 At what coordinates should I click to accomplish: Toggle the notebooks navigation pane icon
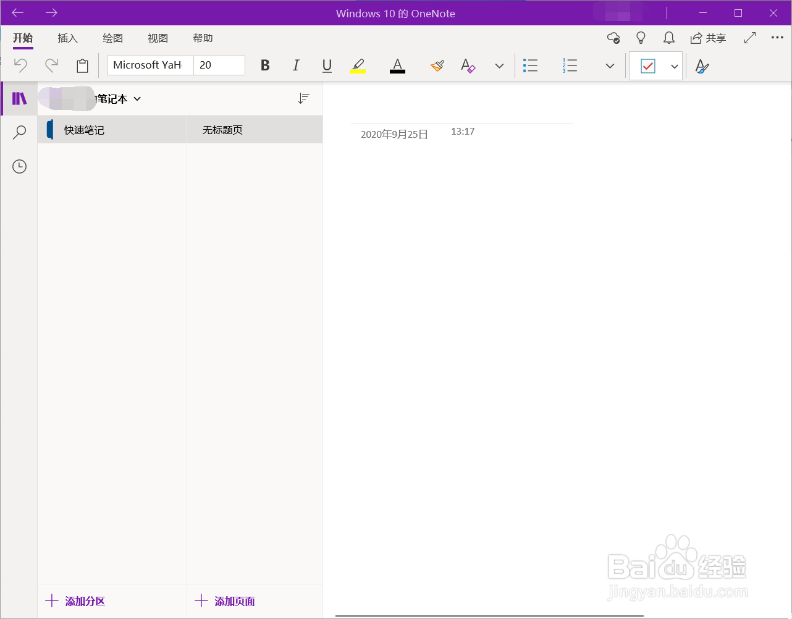(20, 98)
